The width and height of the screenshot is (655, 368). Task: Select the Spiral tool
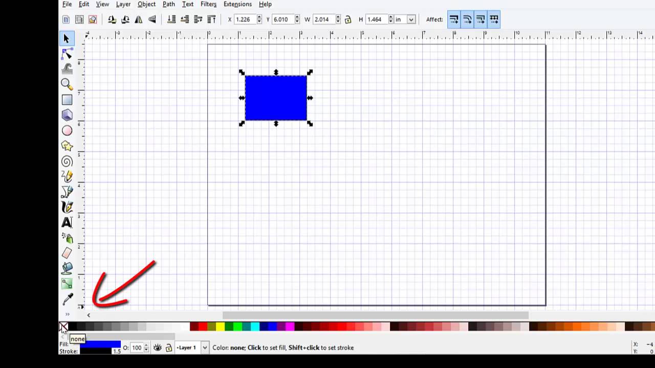[x=67, y=162]
